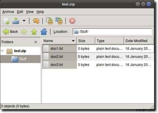
Task: Click the type cell of doc3.txt
Action: click(109, 65)
